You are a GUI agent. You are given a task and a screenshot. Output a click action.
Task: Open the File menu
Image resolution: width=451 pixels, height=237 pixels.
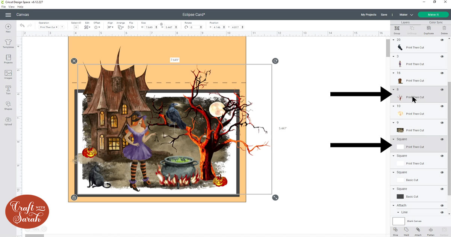(x=3, y=6)
